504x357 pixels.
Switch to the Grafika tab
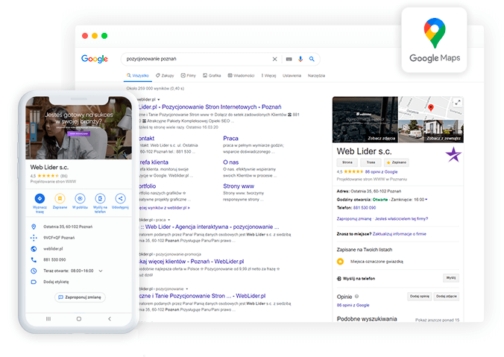(212, 75)
